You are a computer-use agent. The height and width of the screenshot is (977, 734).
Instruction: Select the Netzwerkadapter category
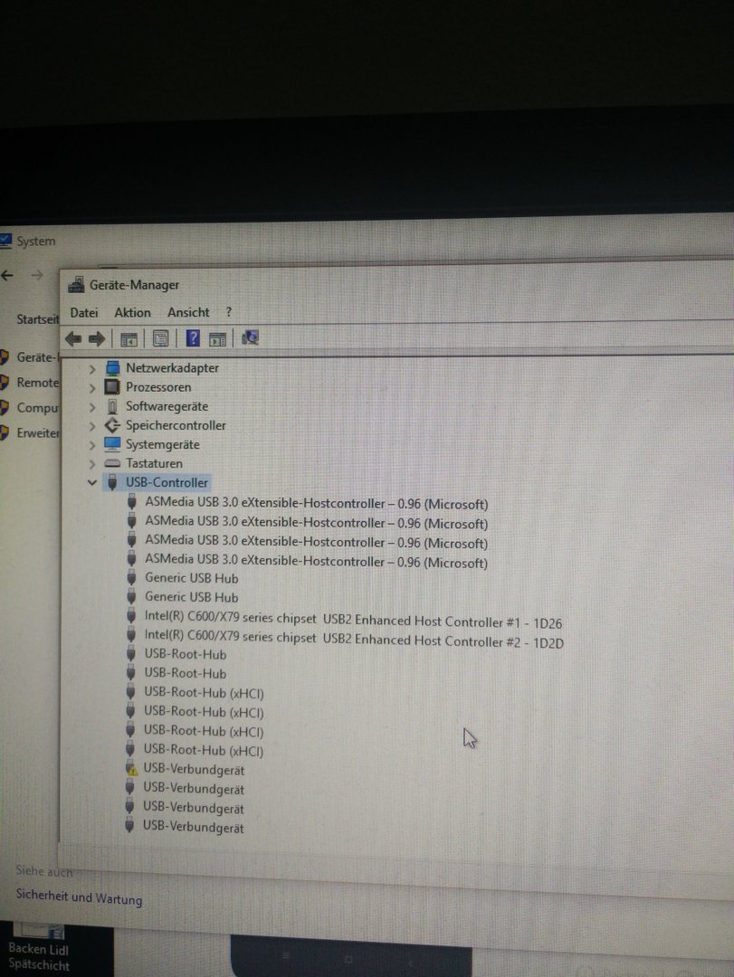coord(172,367)
